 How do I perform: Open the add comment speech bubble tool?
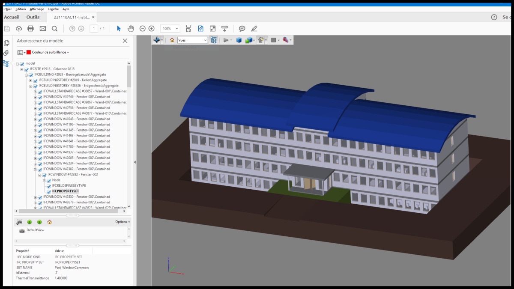tap(242, 29)
